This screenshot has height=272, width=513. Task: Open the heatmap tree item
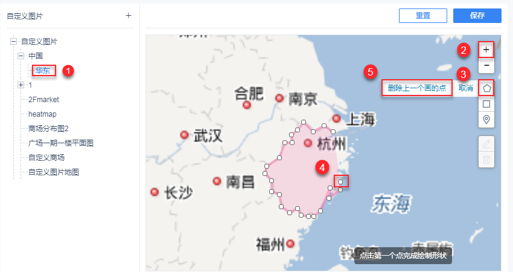(42, 114)
